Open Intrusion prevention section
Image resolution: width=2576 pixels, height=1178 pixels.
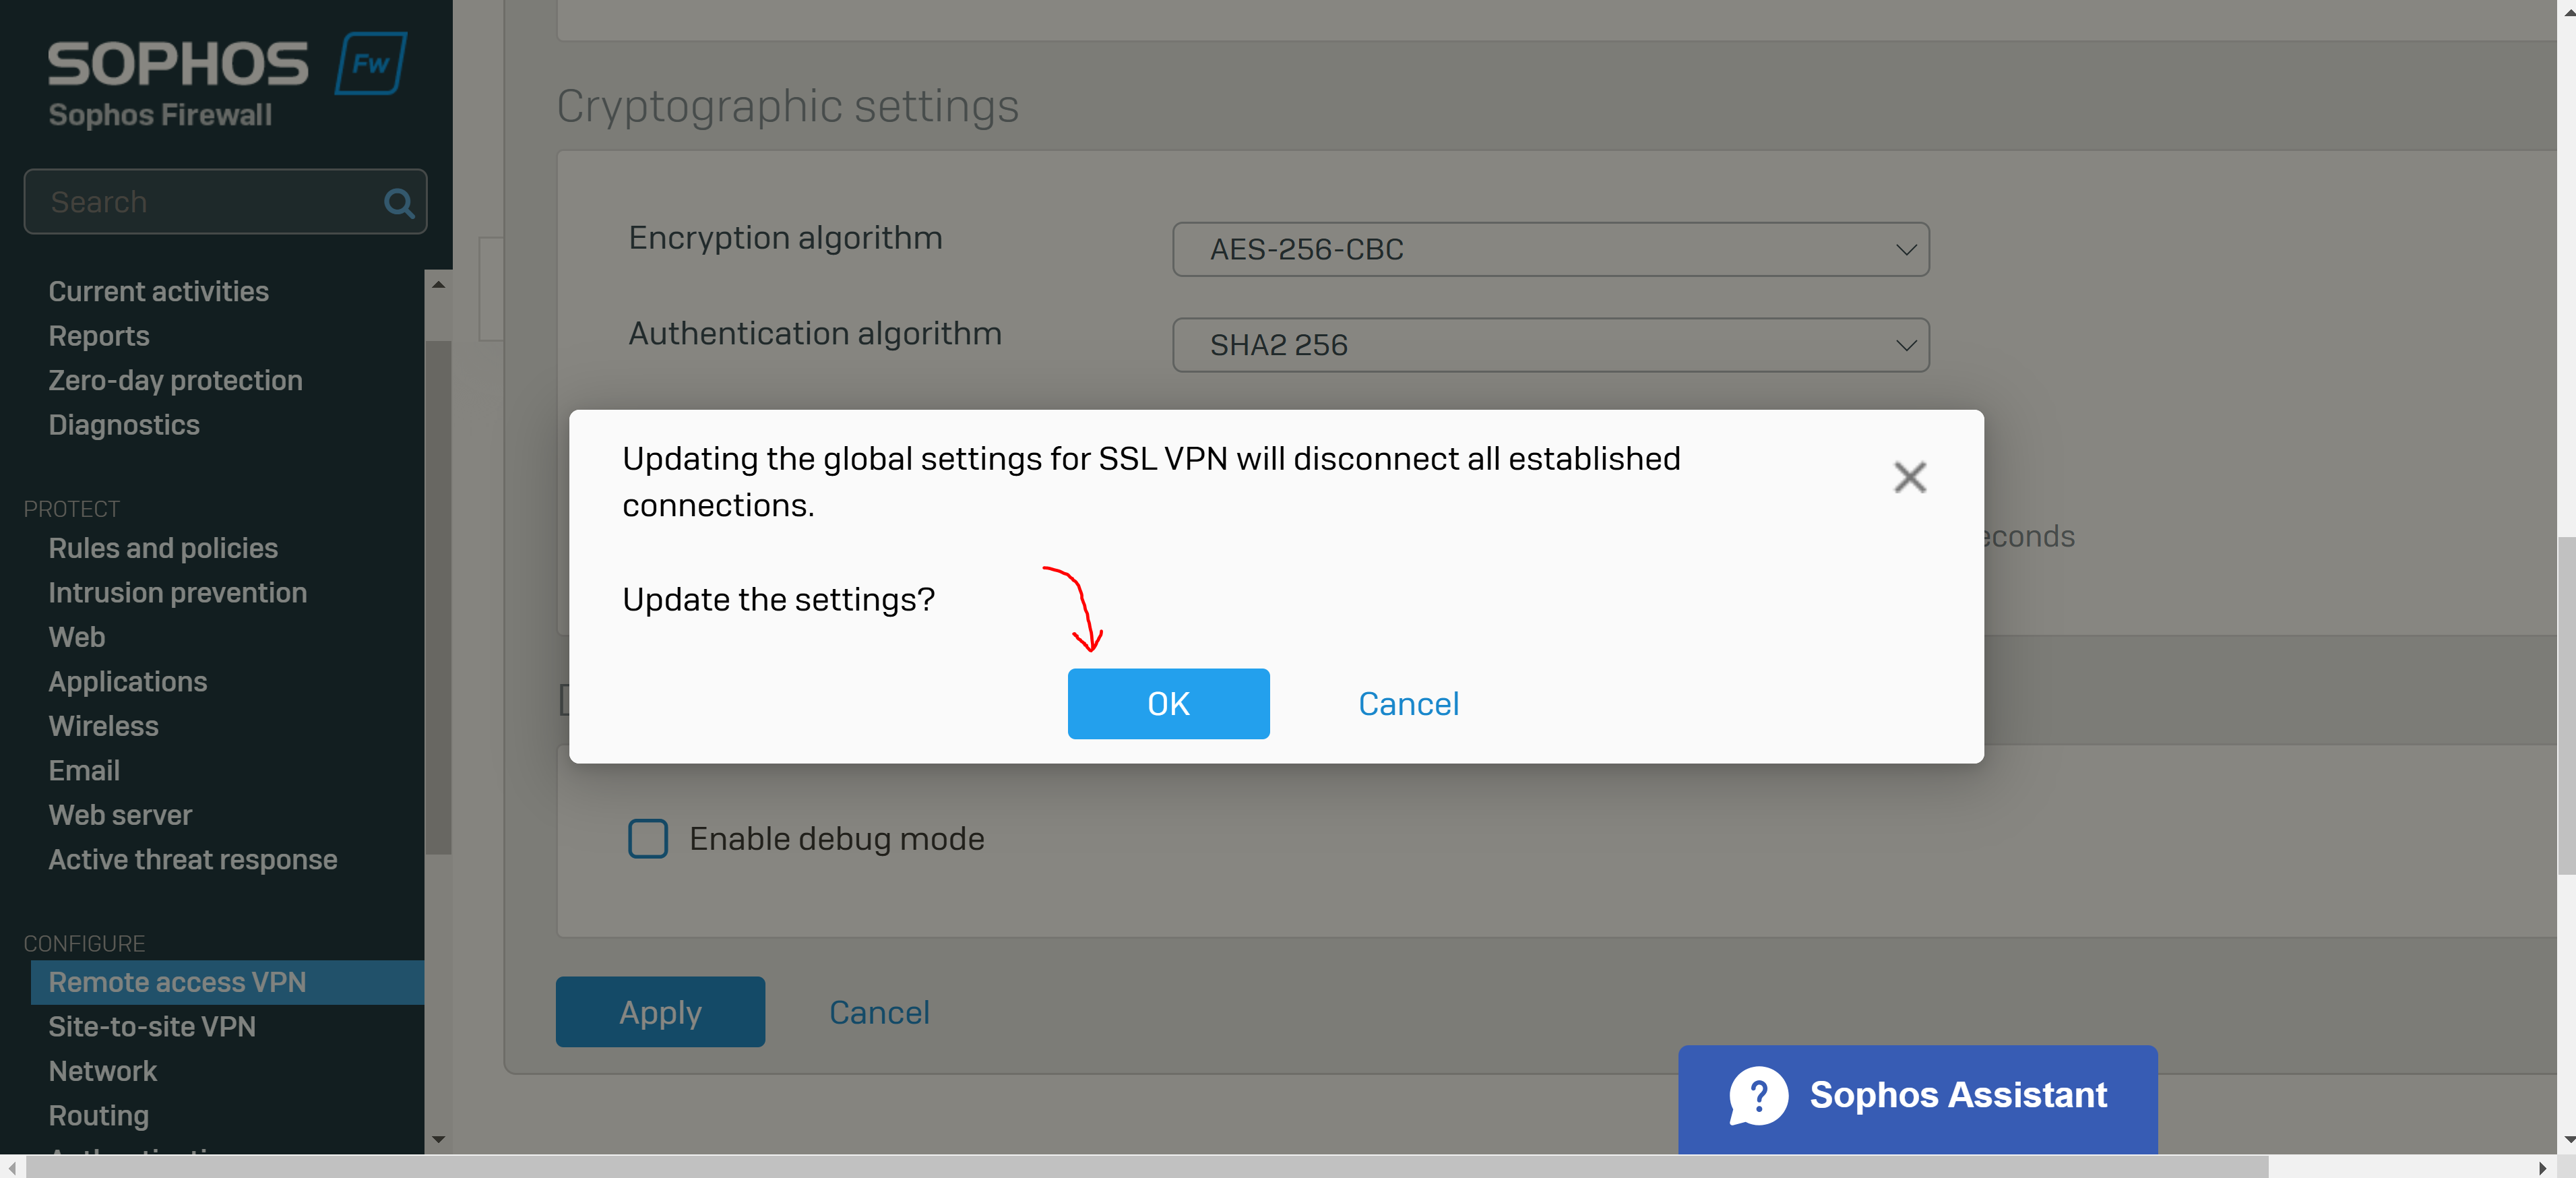tap(177, 592)
